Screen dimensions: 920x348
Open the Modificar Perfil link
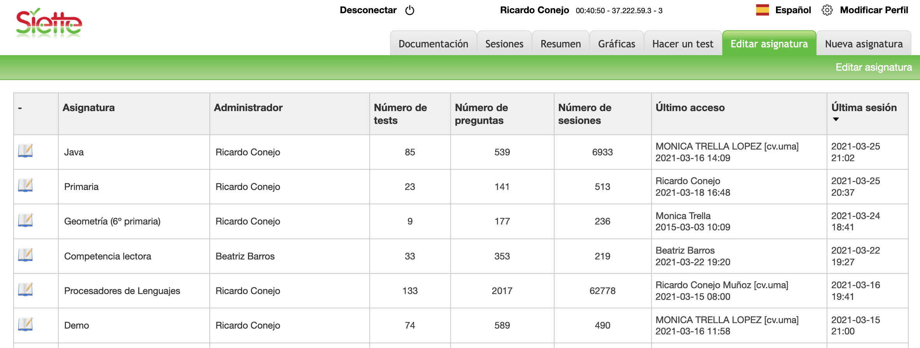(874, 10)
